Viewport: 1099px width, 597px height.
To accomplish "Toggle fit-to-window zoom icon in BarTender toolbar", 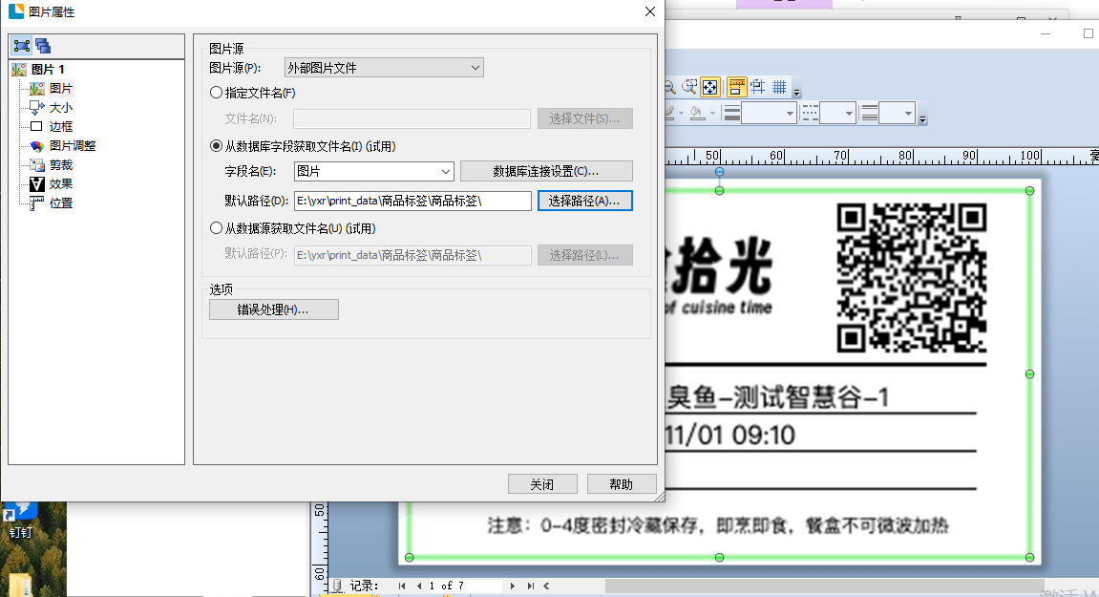I will tap(710, 86).
